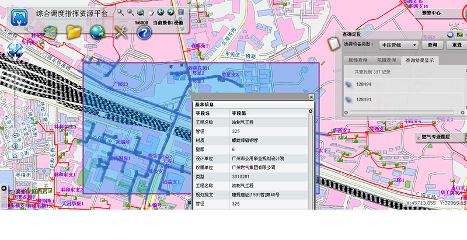Switch to the 属性查询 tab
The height and width of the screenshot is (240, 467).
358,60
